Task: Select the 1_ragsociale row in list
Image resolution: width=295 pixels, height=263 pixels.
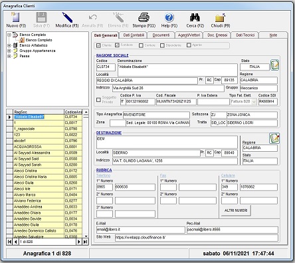Action: point(45,129)
